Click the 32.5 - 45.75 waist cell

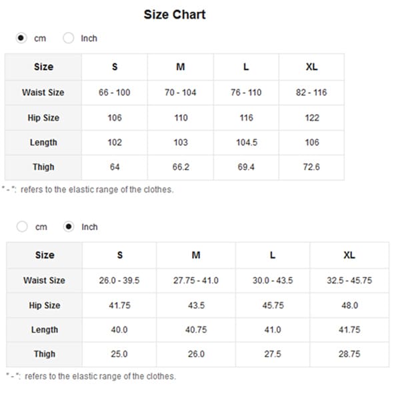(349, 280)
